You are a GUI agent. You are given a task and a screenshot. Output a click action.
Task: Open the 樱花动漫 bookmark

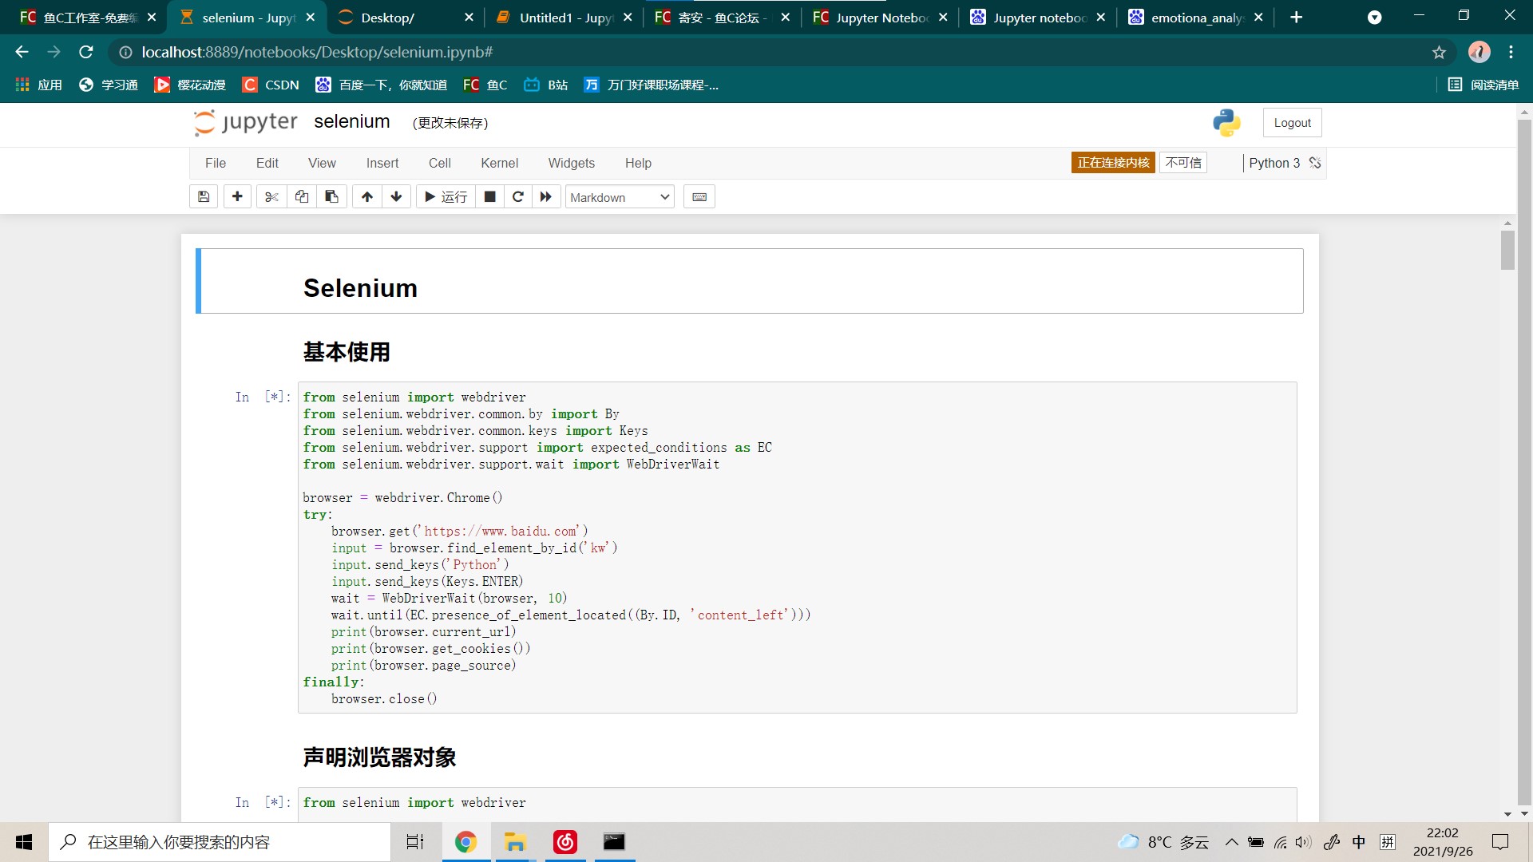pyautogui.click(x=190, y=85)
